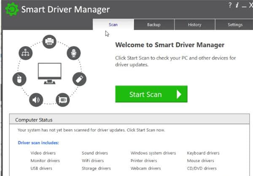This screenshot has height=176, width=253.
Task: Click the central computer monitor icon
Action: click(x=49, y=72)
